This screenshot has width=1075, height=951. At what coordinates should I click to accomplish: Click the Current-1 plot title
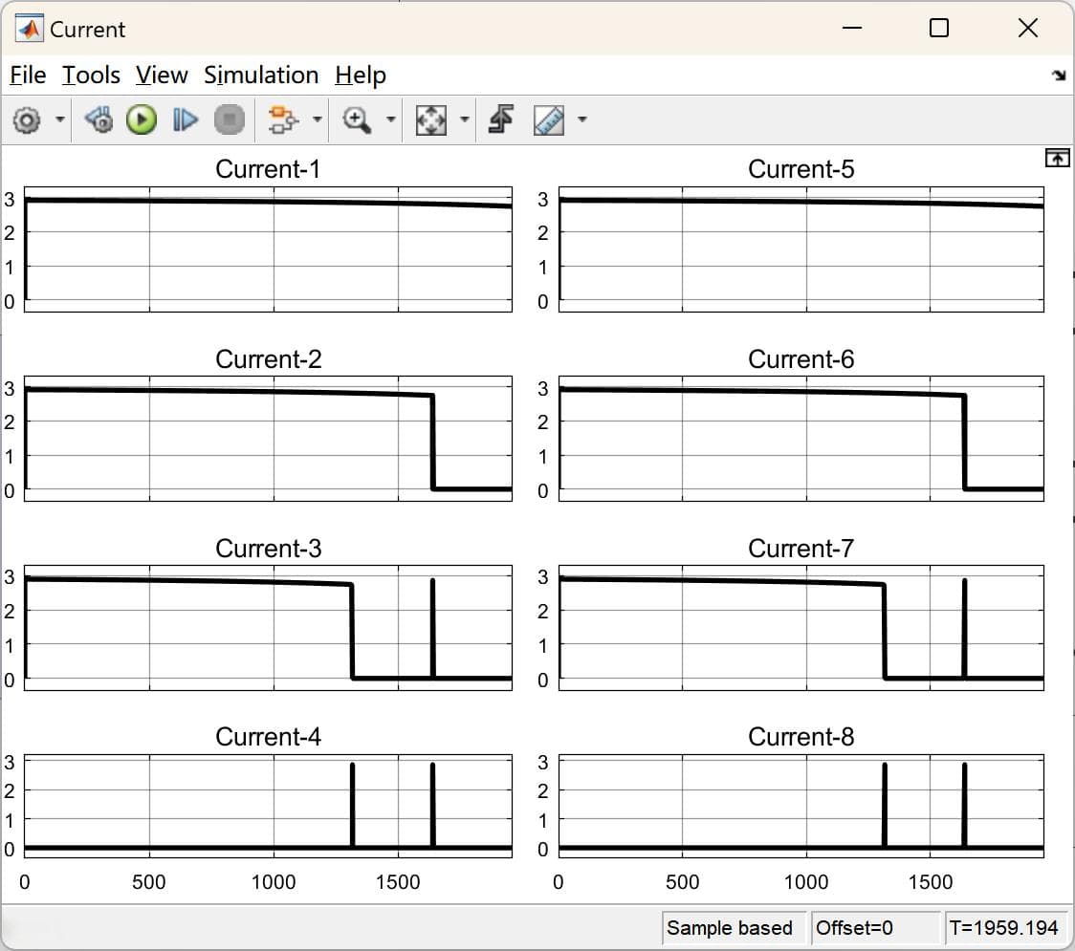[268, 169]
